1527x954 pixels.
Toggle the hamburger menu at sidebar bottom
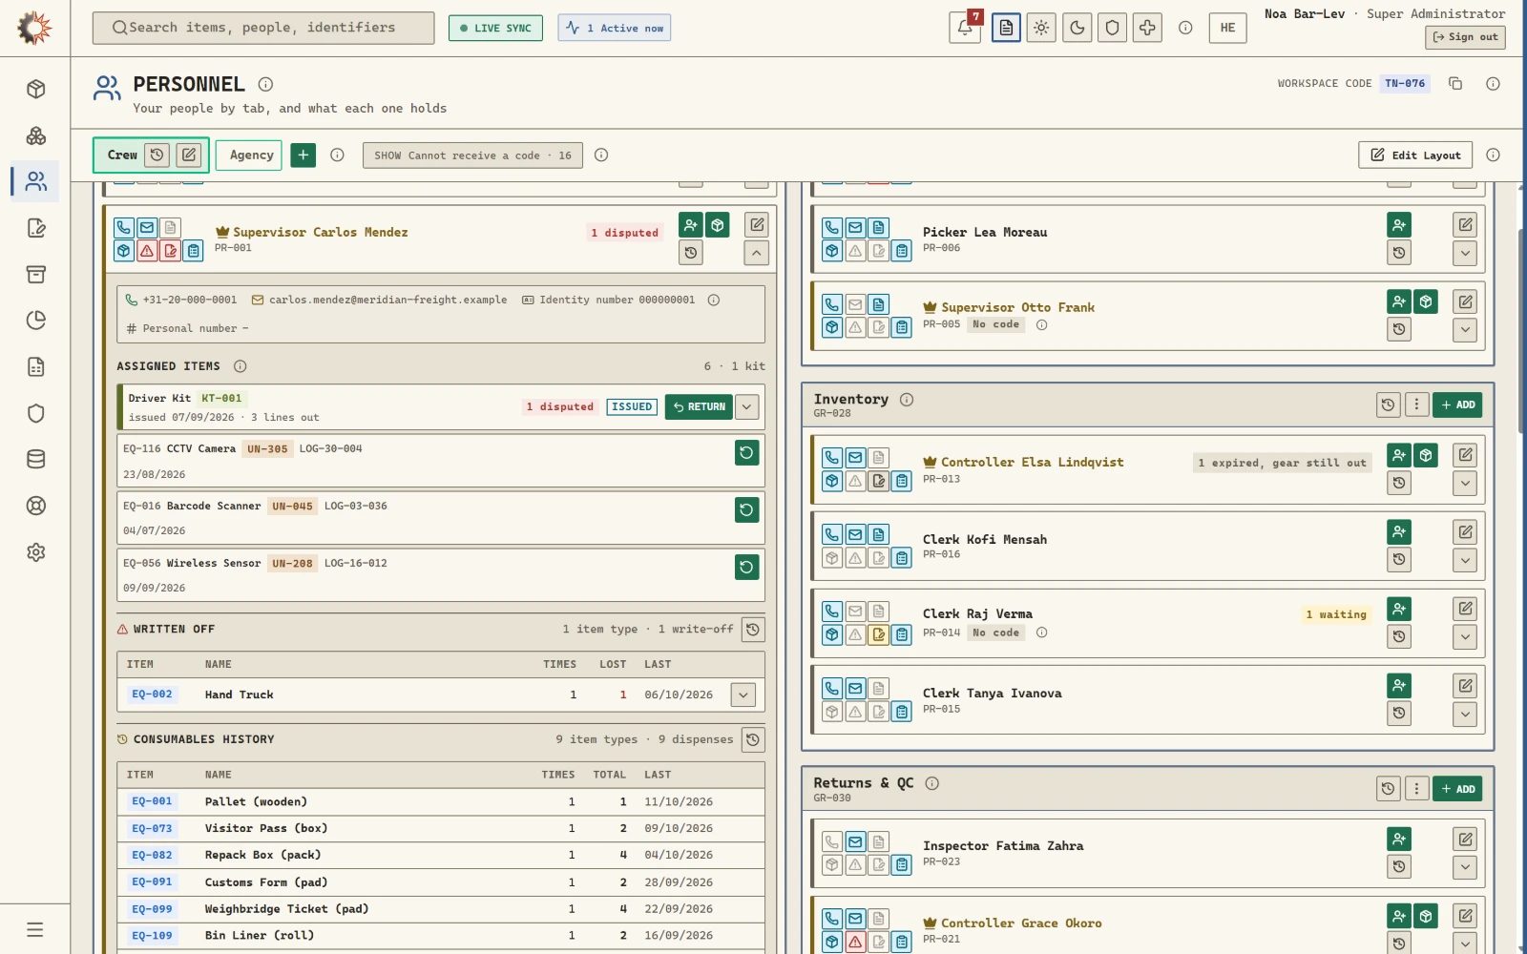pyautogui.click(x=35, y=929)
